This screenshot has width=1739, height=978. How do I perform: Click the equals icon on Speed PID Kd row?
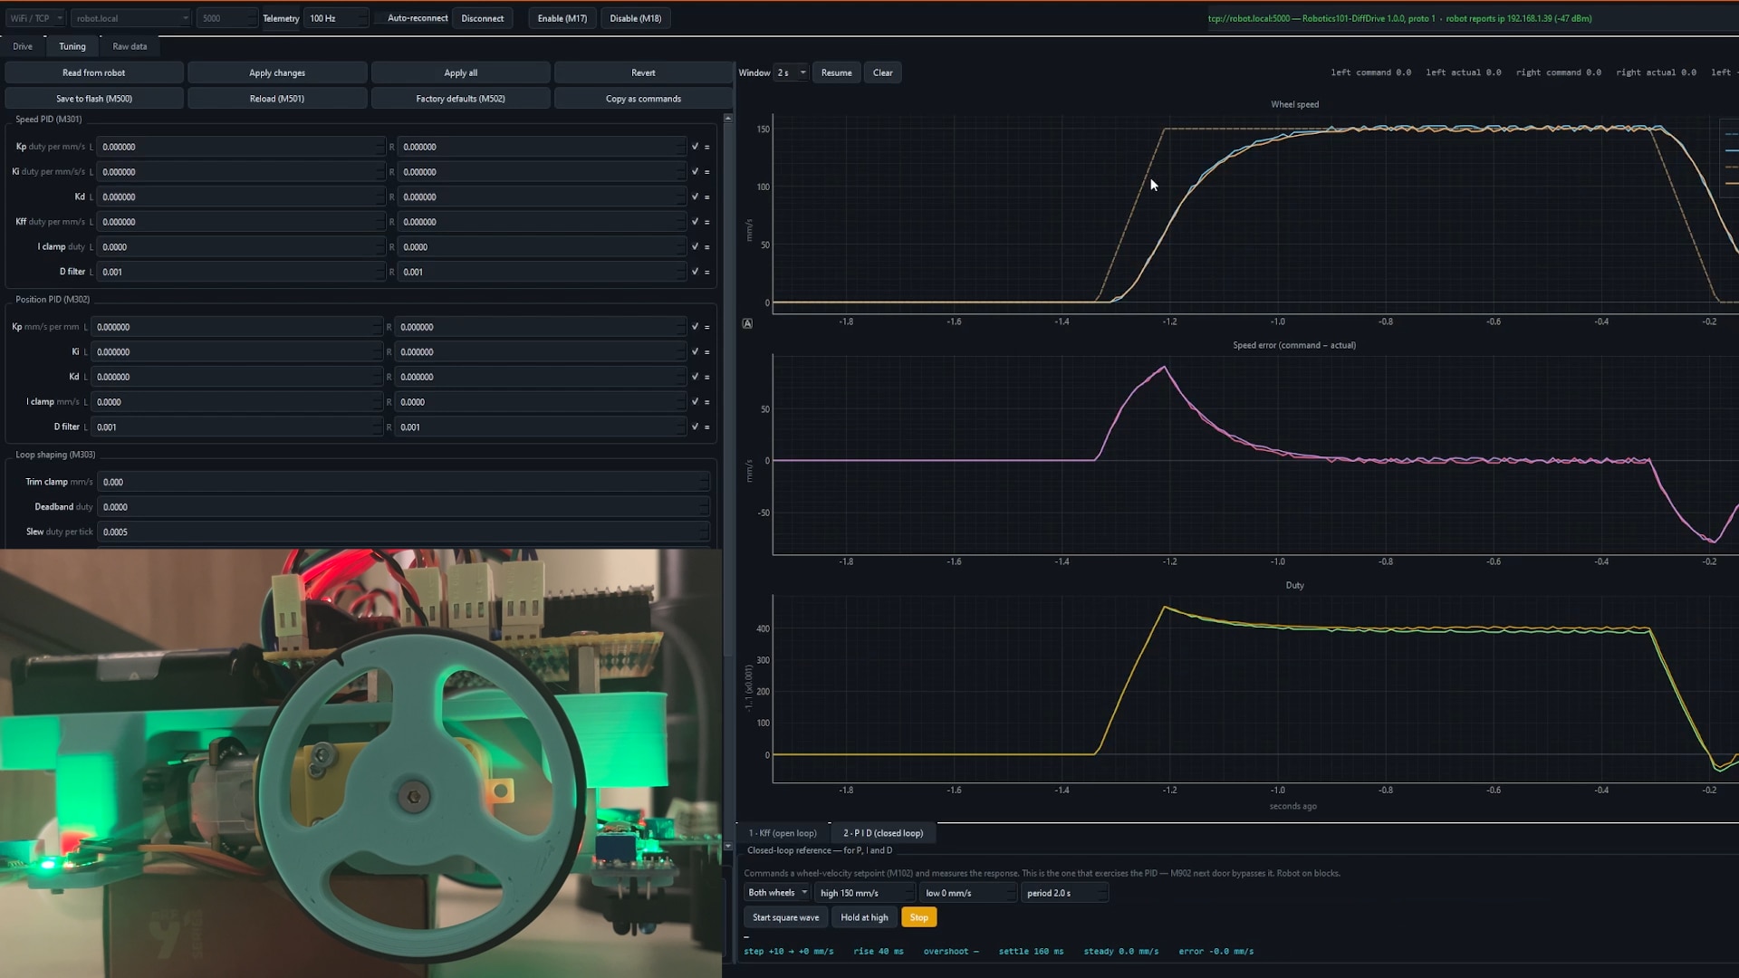click(x=706, y=197)
